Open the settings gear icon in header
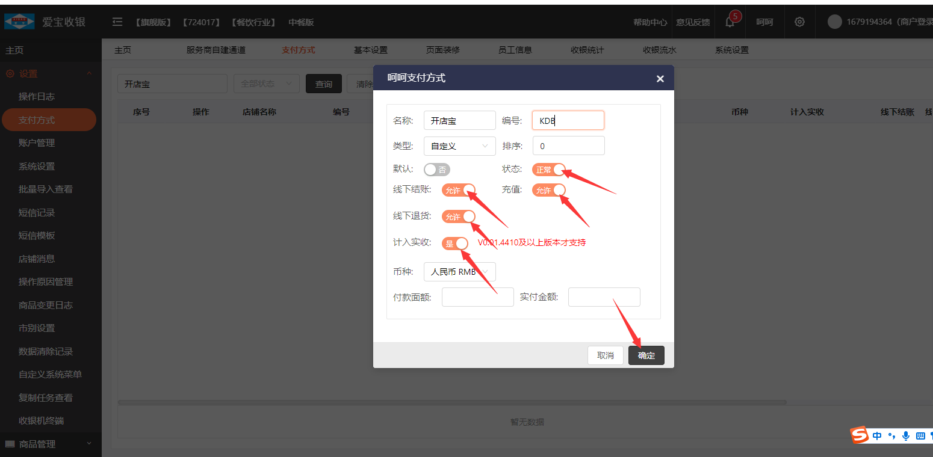The width and height of the screenshot is (933, 457). 799,22
